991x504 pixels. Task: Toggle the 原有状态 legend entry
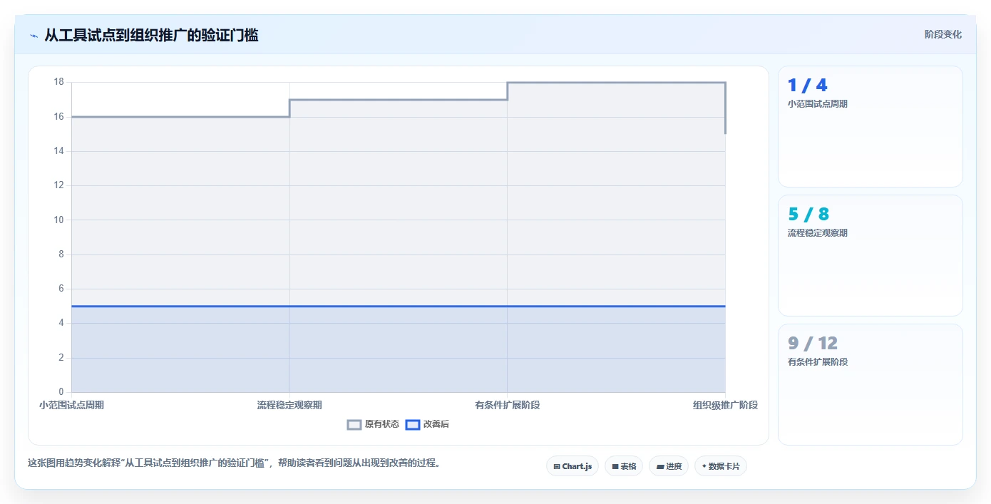[x=373, y=424]
